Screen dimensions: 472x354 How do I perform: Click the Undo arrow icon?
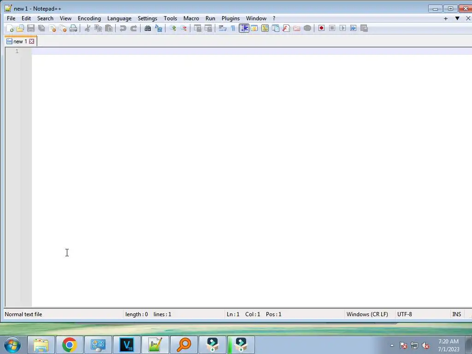pyautogui.click(x=123, y=28)
